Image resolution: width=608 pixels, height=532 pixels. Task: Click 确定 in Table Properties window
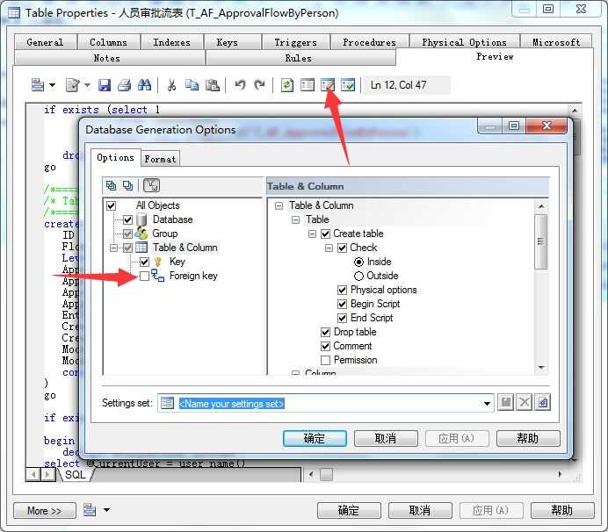point(349,510)
